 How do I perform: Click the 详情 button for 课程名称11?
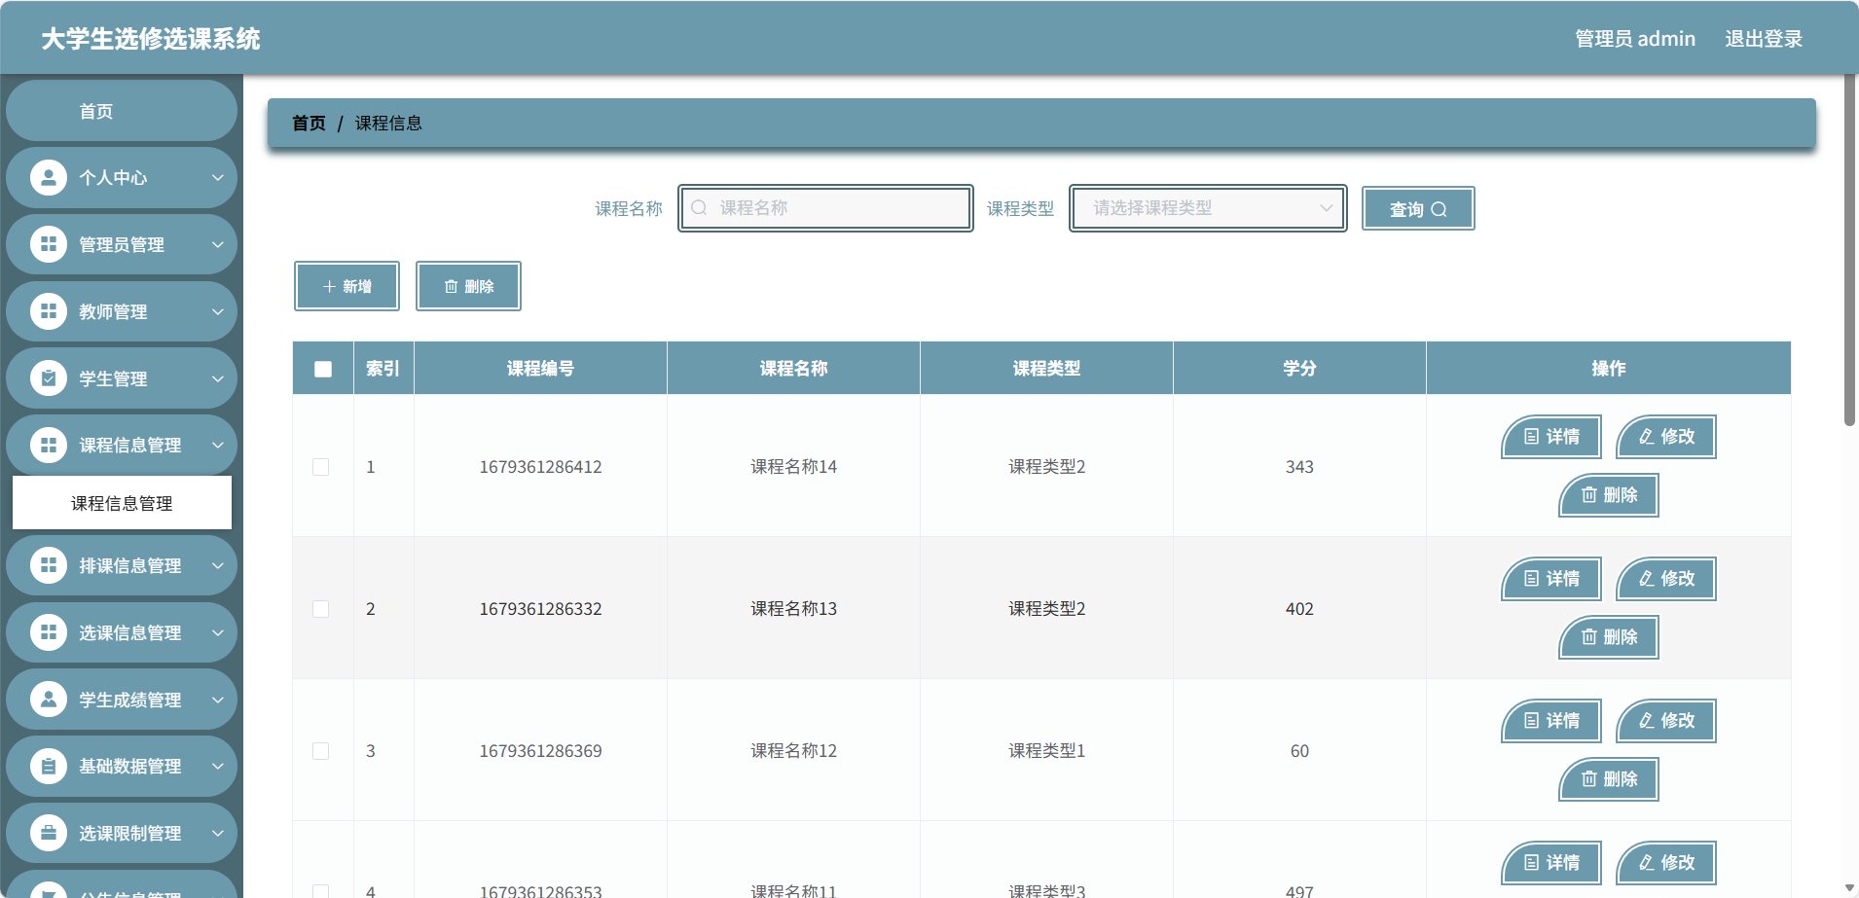click(1551, 863)
